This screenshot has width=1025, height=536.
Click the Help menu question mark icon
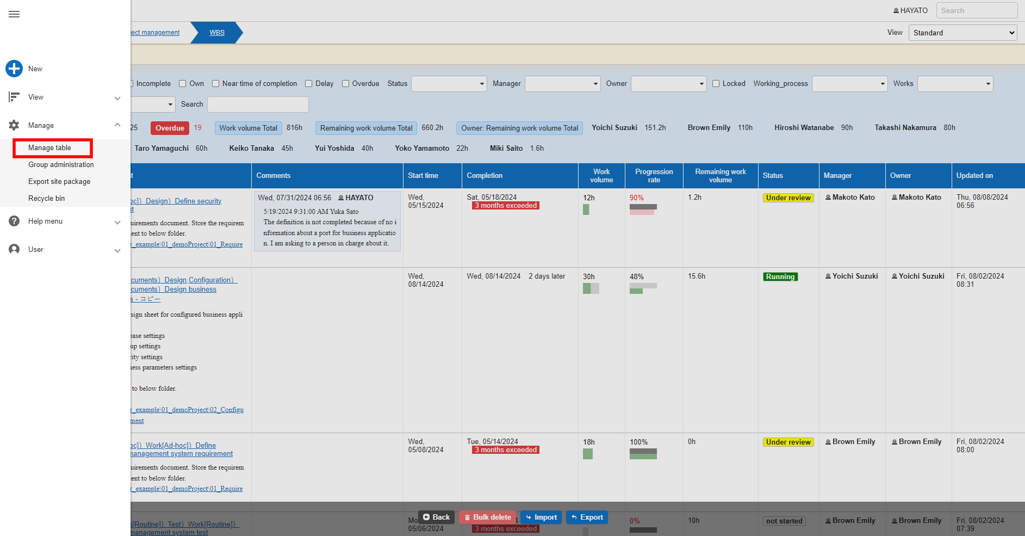tap(14, 221)
